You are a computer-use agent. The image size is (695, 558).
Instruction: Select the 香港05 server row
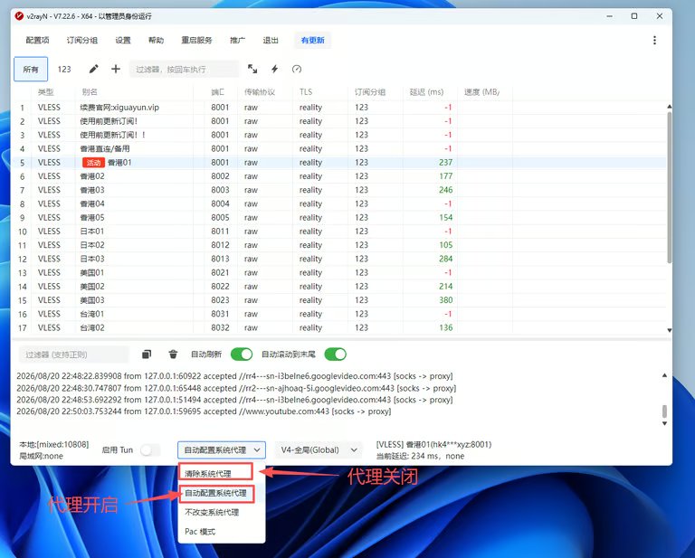click(x=339, y=217)
